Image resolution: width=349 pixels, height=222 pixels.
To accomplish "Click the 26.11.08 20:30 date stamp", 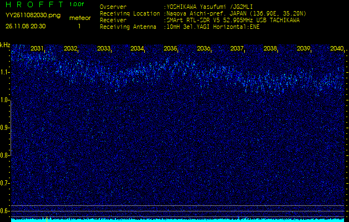I will (26, 26).
